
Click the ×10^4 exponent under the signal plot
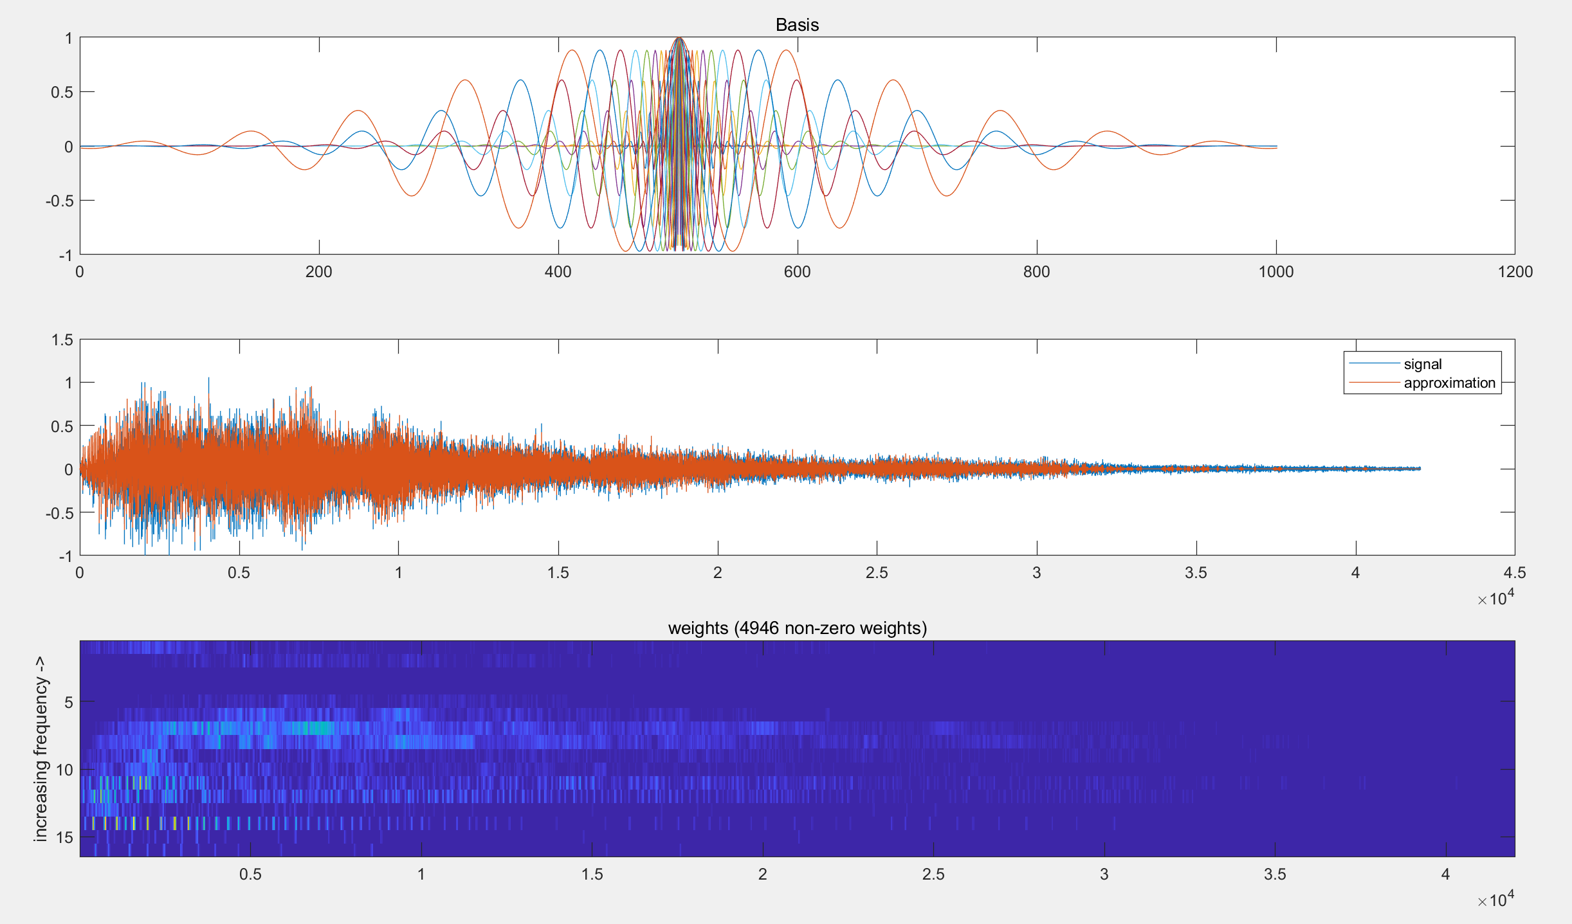coord(1496,597)
